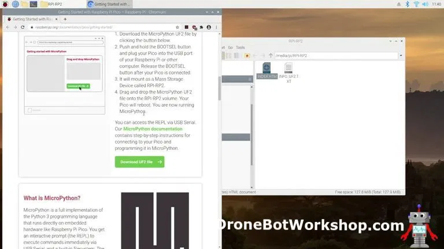Viewport: 444px width, 249px height.
Task: Click the /media/pi/RPI-RP2 path field
Action: tap(336, 55)
